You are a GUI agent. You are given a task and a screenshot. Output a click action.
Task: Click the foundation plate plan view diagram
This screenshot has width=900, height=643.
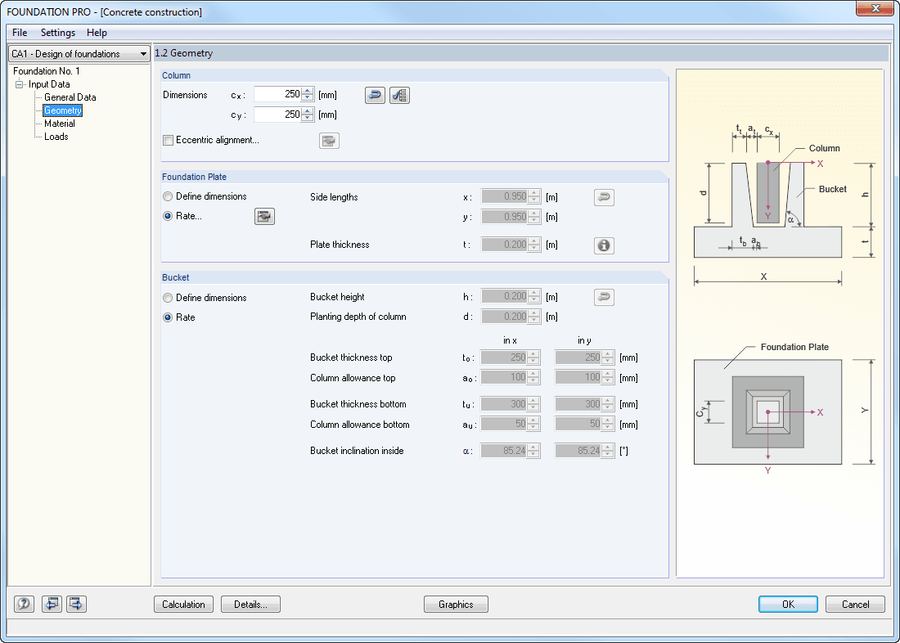[768, 411]
